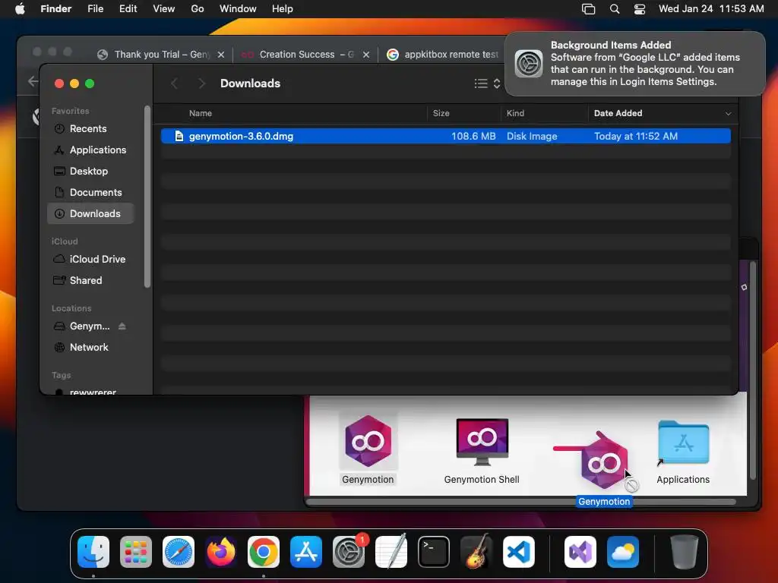Select the Genymotion Shell icon

(x=482, y=443)
